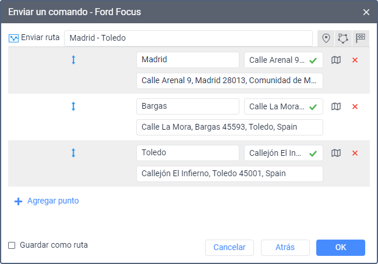378x264 pixels.
Task: Open map for the Bargas point
Action: pyautogui.click(x=336, y=106)
